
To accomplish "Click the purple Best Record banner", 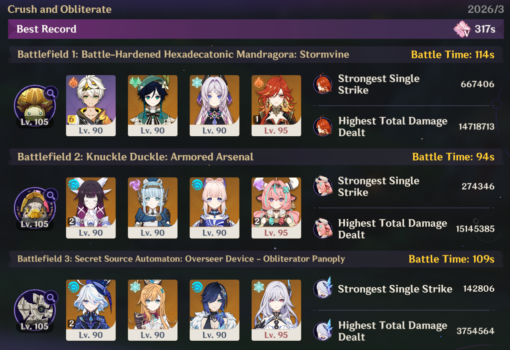I will pos(256,29).
